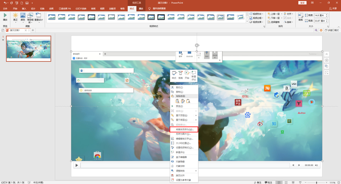Switch to the multi-window mode (多窗口模式)
Screen dimensions: 341x184
(x=332, y=30)
